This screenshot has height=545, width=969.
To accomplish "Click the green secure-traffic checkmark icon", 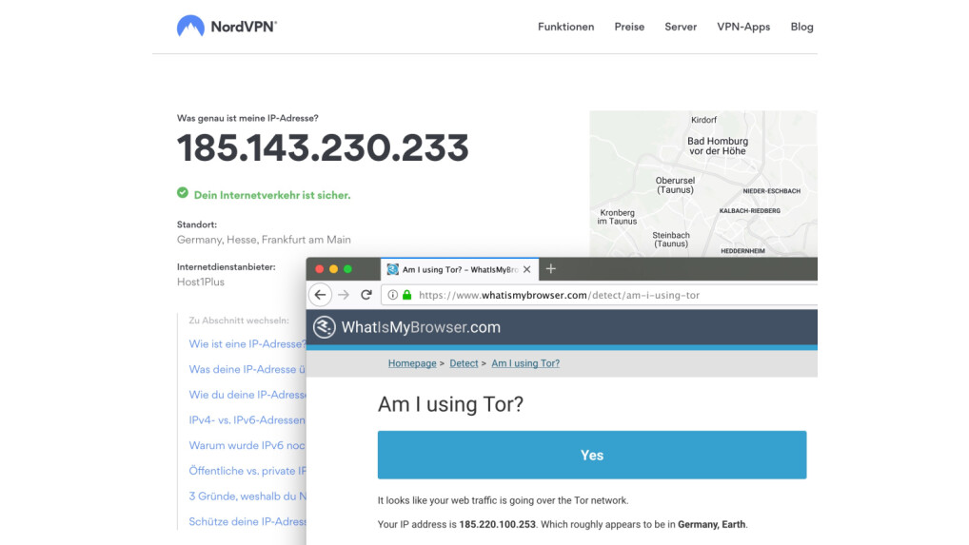I will (183, 193).
